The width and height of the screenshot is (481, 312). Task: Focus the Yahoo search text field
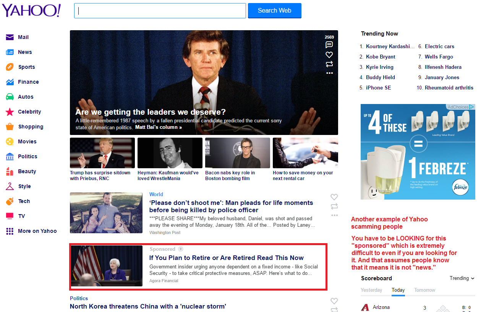[x=160, y=11]
